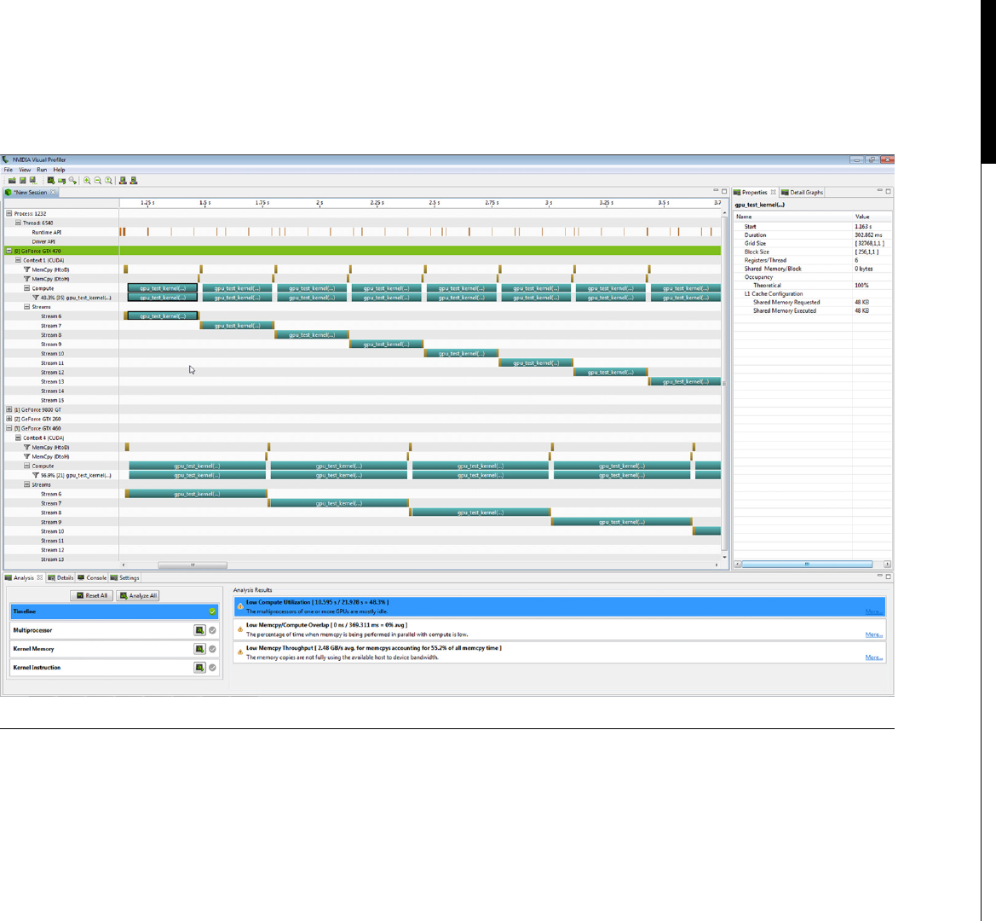Switch to the Detail Graphs tab
The image size is (996, 921).
(803, 192)
